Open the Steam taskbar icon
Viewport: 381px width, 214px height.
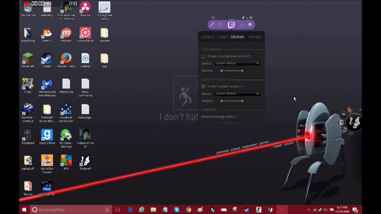(247, 210)
